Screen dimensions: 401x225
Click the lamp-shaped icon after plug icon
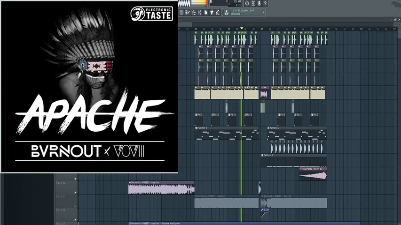218,13
